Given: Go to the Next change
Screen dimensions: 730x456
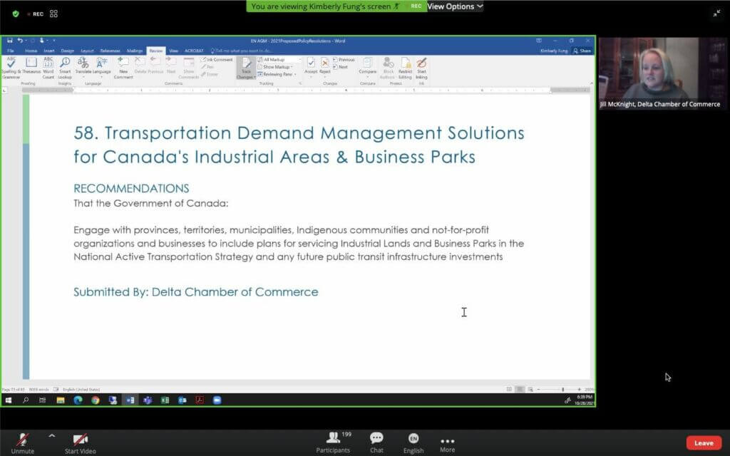Looking at the screenshot, I should pyautogui.click(x=340, y=67).
